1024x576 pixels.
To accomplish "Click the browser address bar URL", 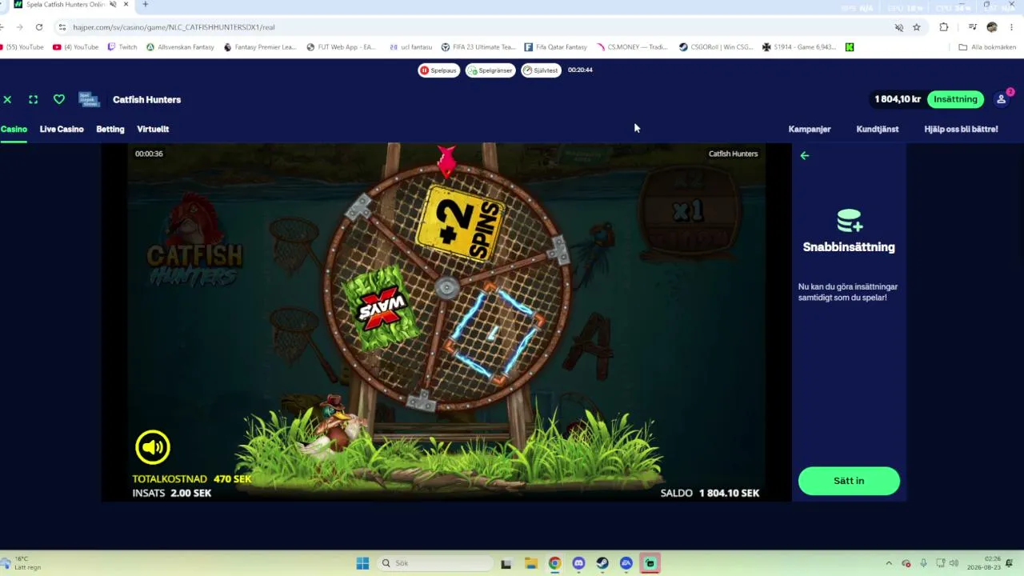I will (174, 27).
